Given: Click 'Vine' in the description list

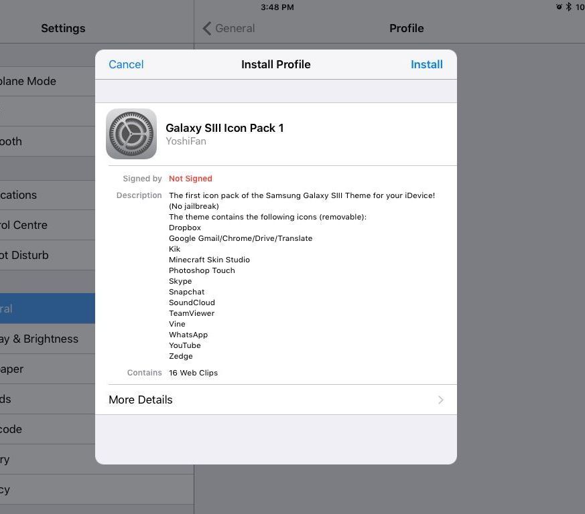Looking at the screenshot, I should point(177,324).
